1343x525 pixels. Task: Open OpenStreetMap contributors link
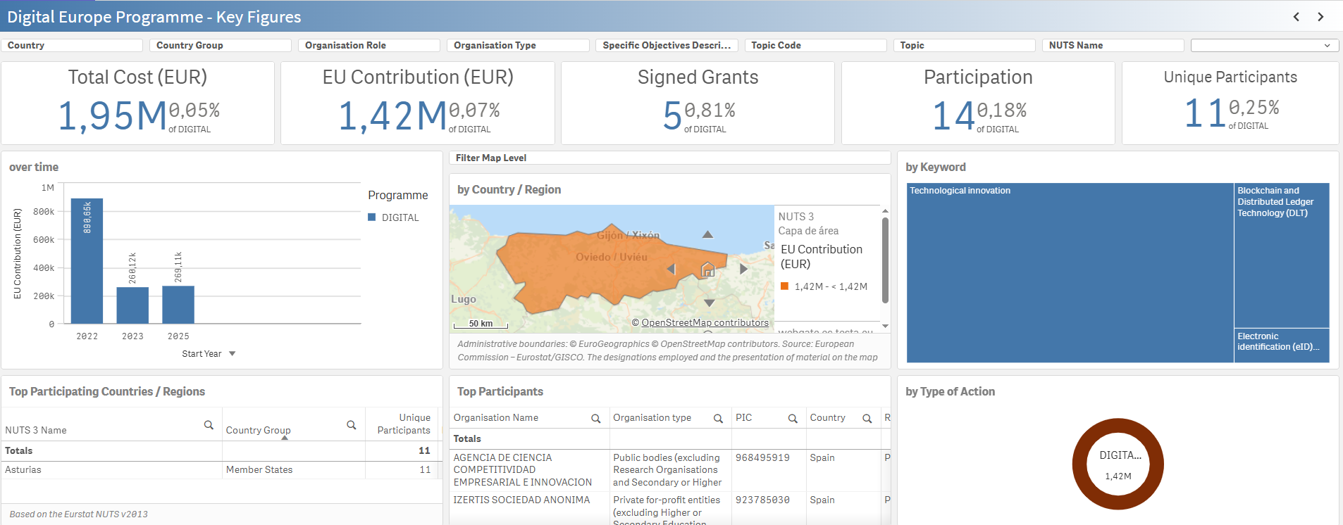point(705,323)
